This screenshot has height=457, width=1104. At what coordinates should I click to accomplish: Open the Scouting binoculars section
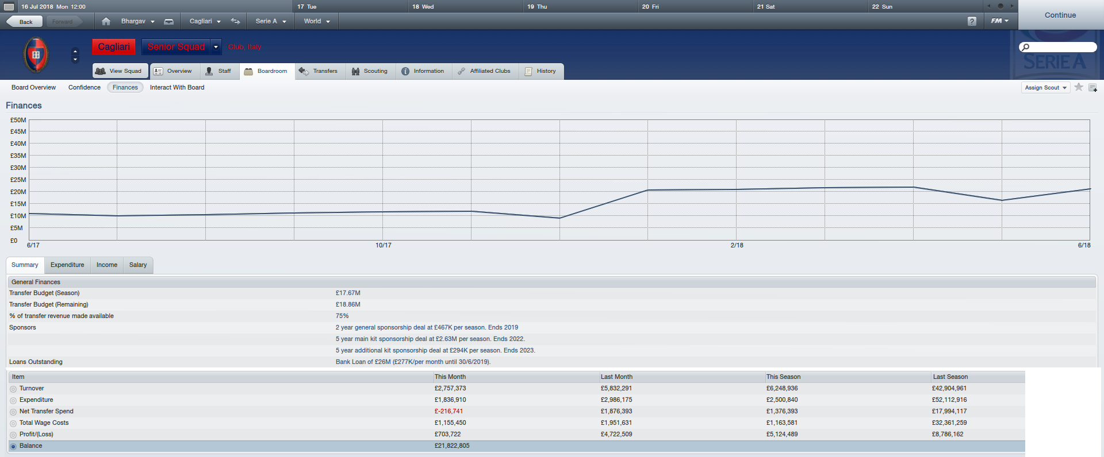(x=370, y=71)
